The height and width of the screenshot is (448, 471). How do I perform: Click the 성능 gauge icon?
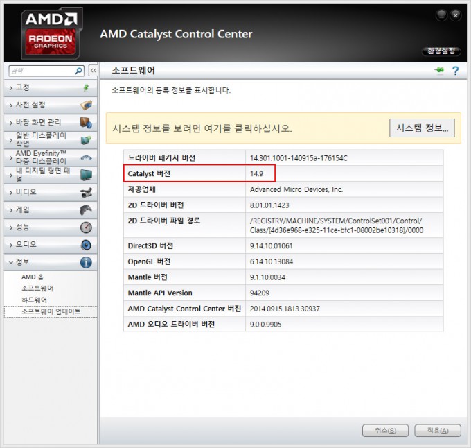click(x=86, y=227)
